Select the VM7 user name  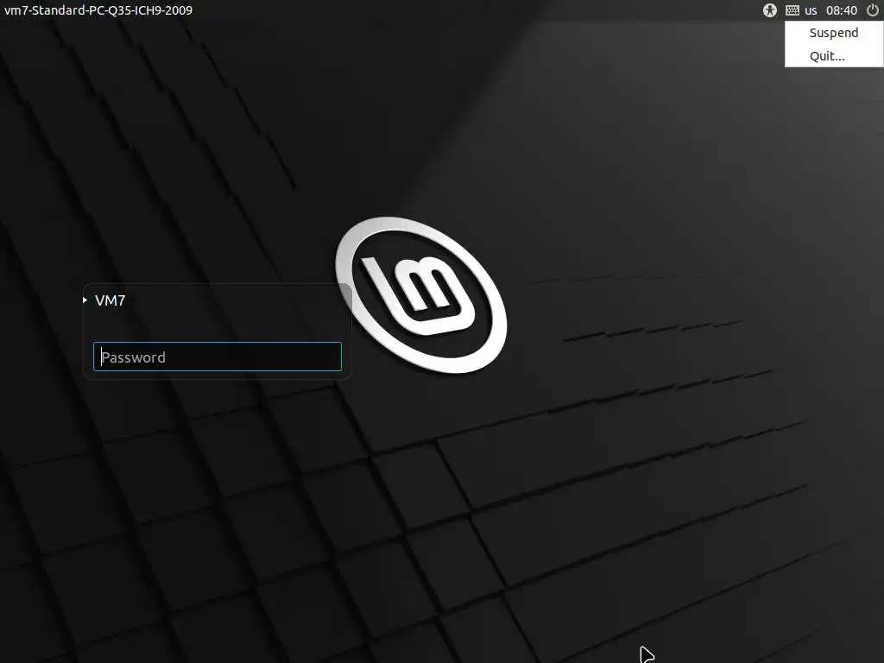point(110,300)
